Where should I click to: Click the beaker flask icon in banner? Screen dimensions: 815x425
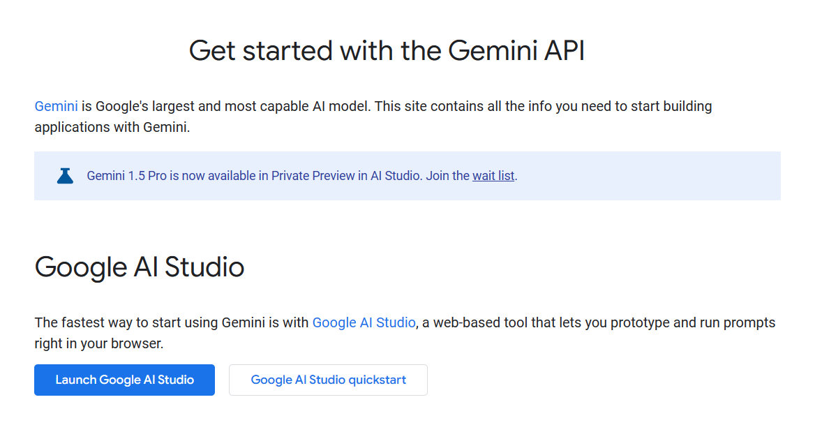point(65,176)
